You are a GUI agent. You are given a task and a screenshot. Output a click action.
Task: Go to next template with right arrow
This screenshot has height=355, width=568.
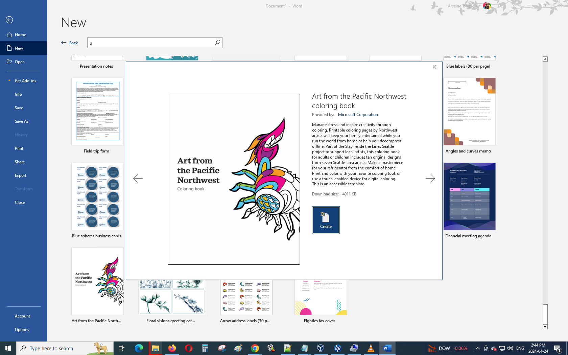point(430,178)
